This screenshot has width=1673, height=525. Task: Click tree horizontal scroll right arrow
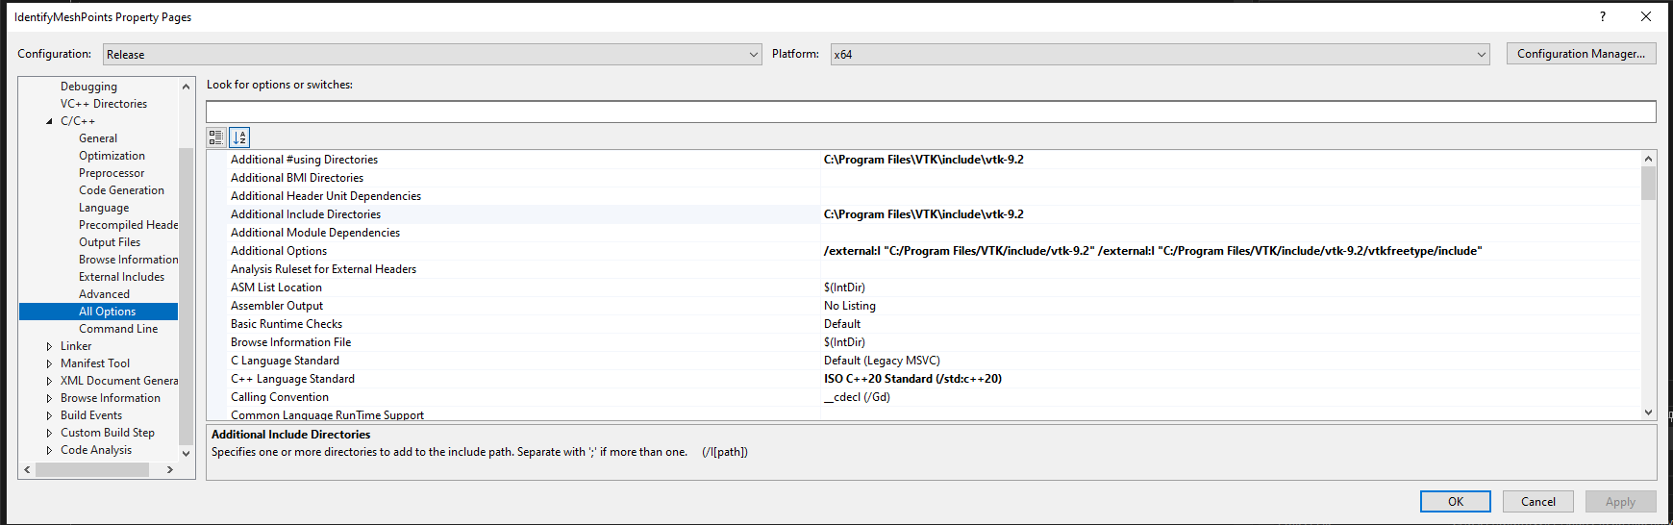pyautogui.click(x=170, y=470)
